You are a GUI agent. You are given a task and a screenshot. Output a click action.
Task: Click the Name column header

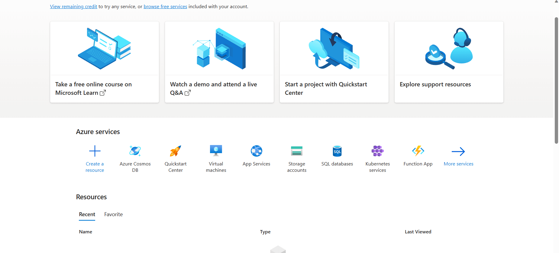pos(86,232)
